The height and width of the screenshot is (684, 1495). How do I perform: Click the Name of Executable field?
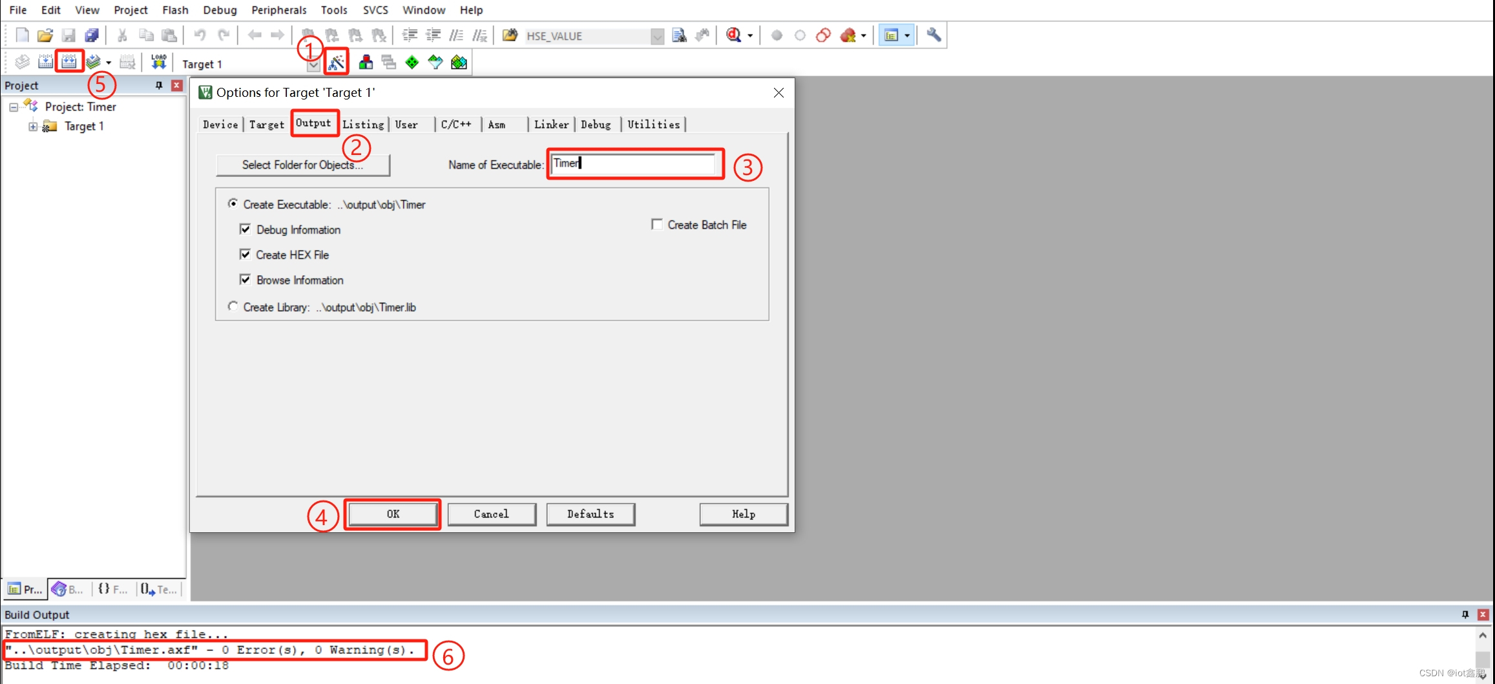tap(634, 163)
